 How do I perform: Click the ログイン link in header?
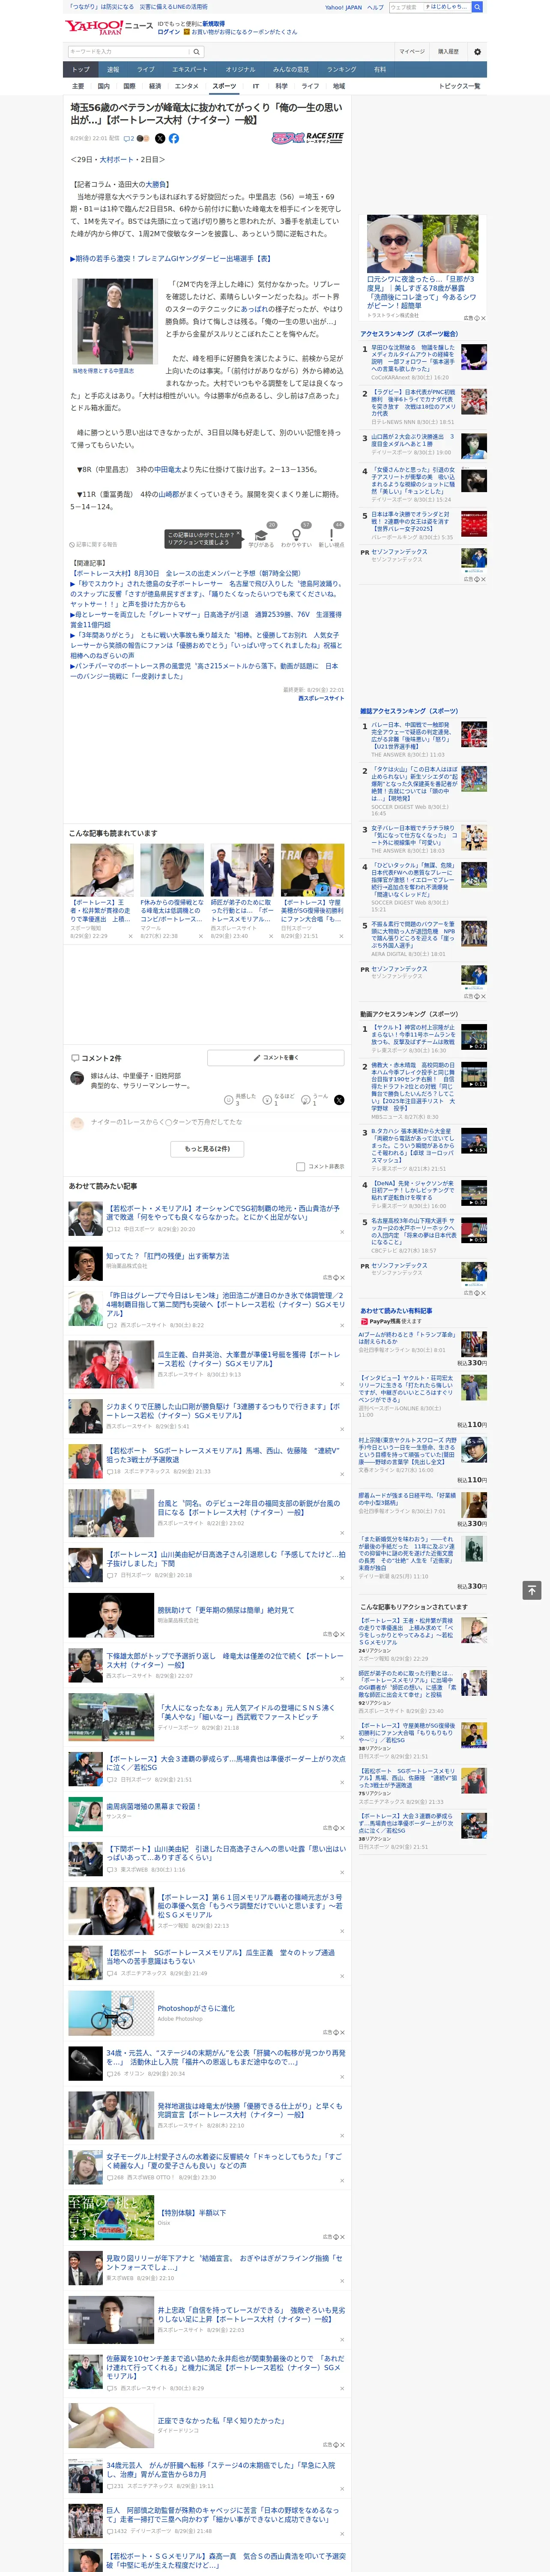pyautogui.click(x=169, y=32)
